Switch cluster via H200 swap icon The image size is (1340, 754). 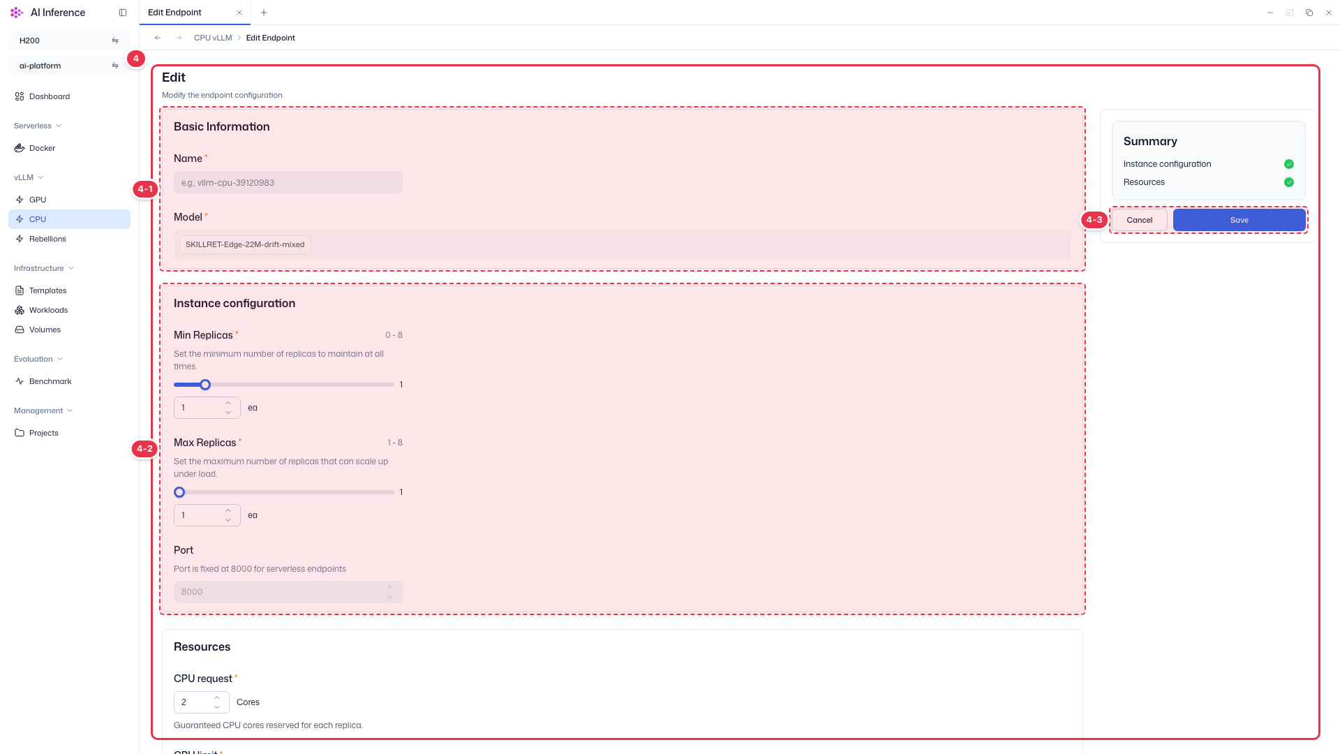(x=115, y=40)
